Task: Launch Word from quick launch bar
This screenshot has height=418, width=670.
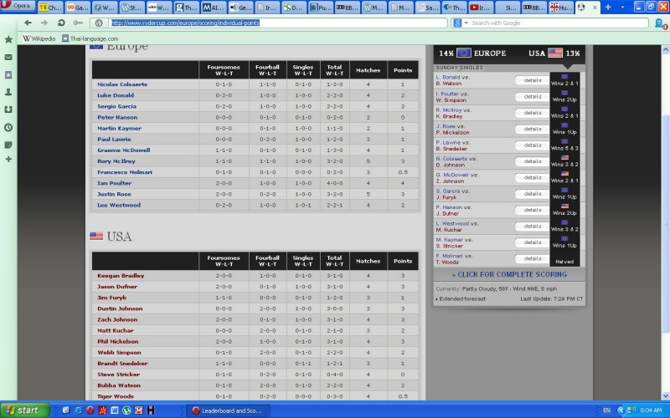Action: point(115,410)
